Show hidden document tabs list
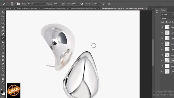This screenshot has width=174, height=98. coord(153,8)
